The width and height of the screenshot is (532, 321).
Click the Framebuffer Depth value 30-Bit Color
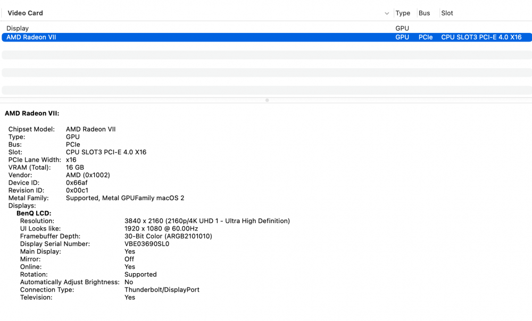[x=168, y=236]
